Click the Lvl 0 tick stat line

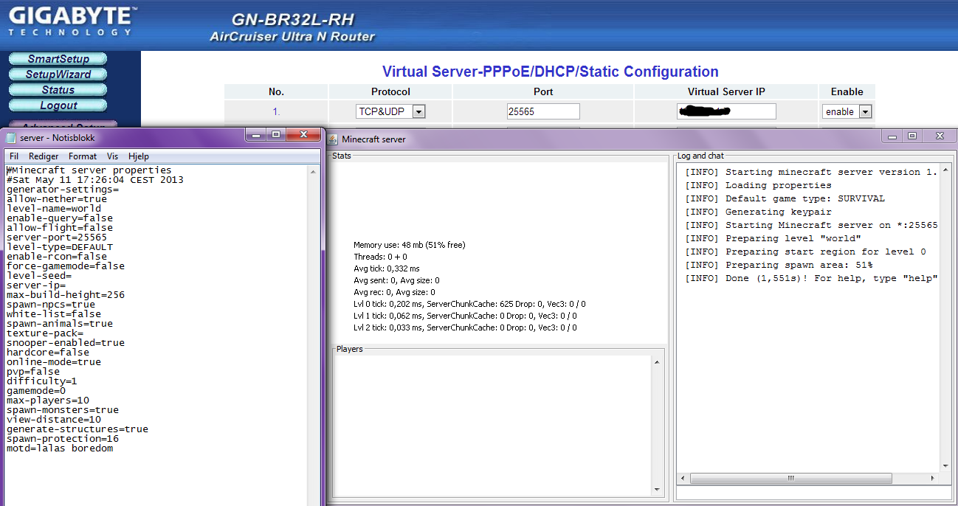point(469,304)
